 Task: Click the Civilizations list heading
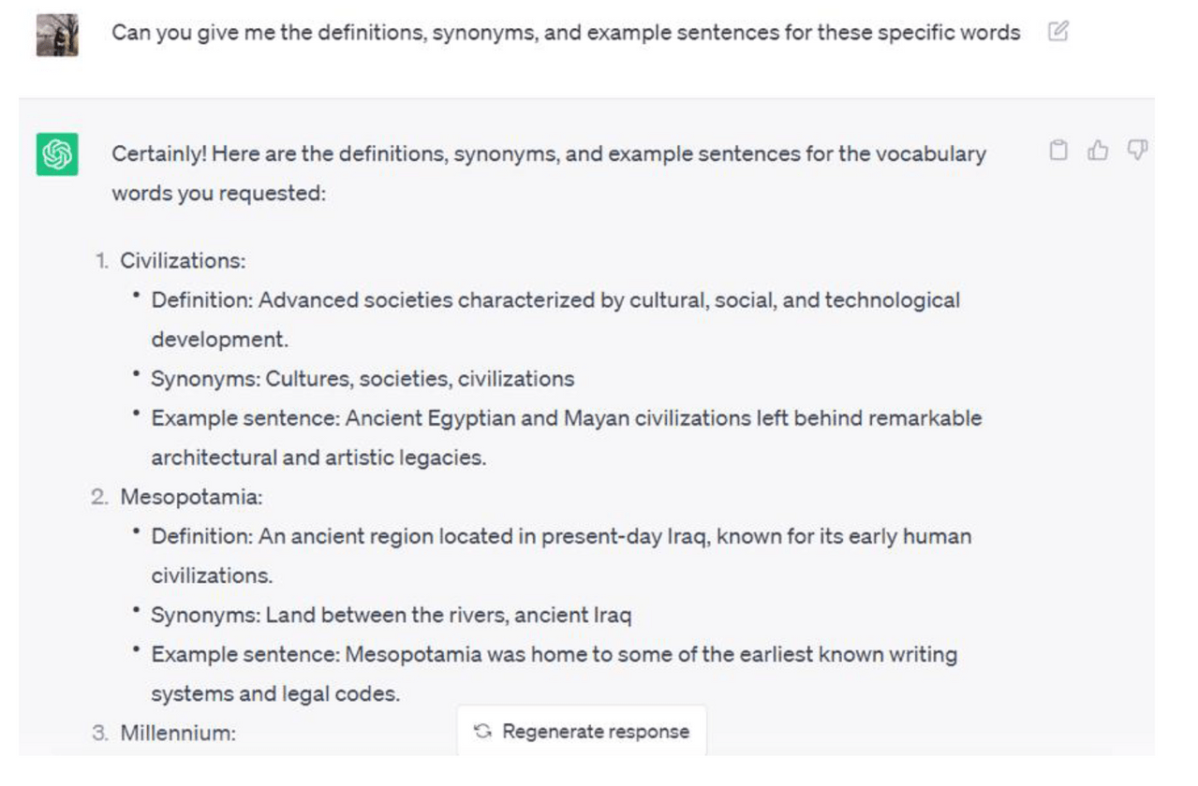point(183,261)
